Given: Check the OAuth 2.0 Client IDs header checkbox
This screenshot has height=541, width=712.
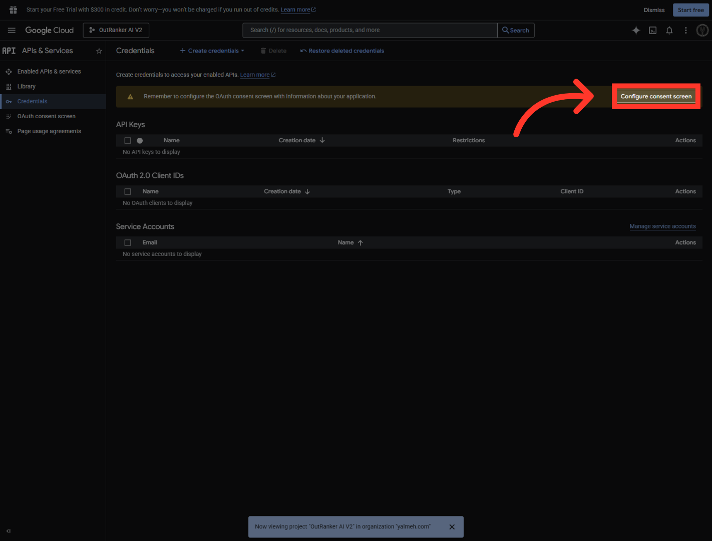Looking at the screenshot, I should [128, 192].
